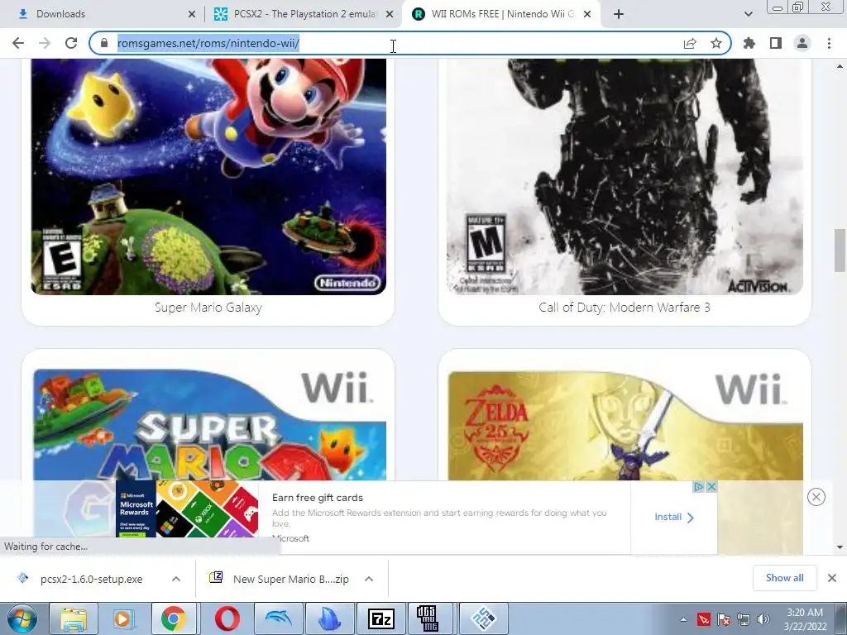This screenshot has width=847, height=635.
Task: Open the Chrome profile avatar
Action: pos(802,43)
